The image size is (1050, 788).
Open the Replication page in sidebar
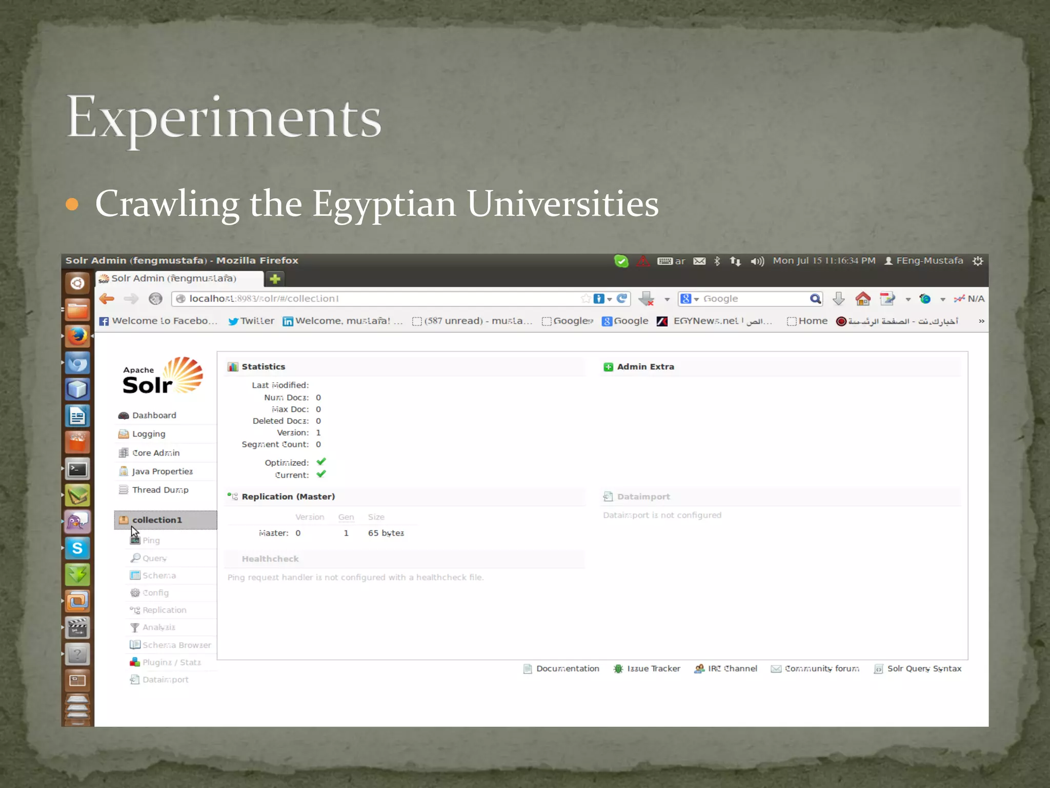pyautogui.click(x=158, y=610)
